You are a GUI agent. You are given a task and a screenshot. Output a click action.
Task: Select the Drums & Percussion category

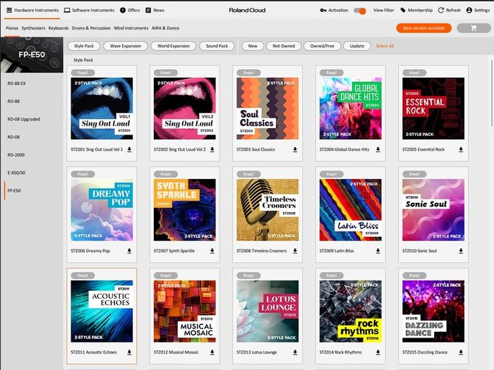point(91,28)
